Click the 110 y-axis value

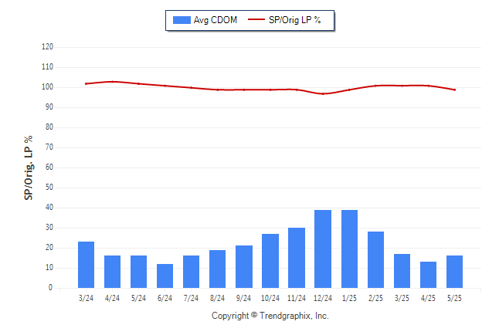pyautogui.click(x=47, y=67)
